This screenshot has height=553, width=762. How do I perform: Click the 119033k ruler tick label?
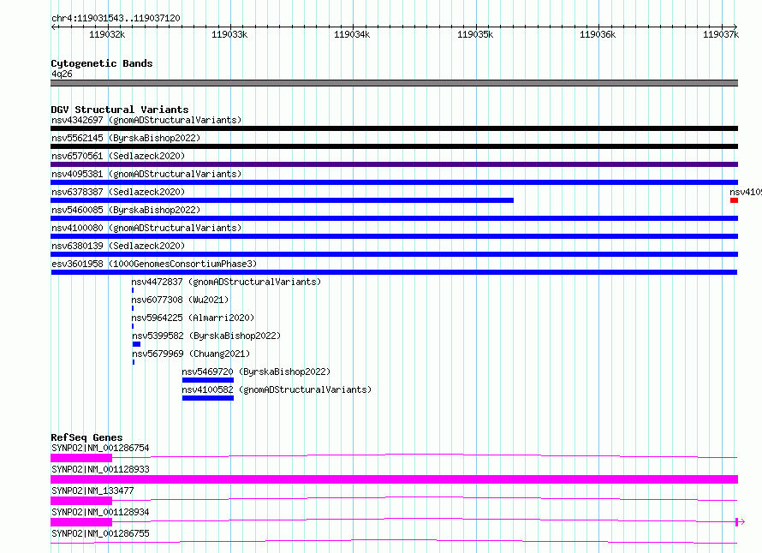pyautogui.click(x=229, y=34)
